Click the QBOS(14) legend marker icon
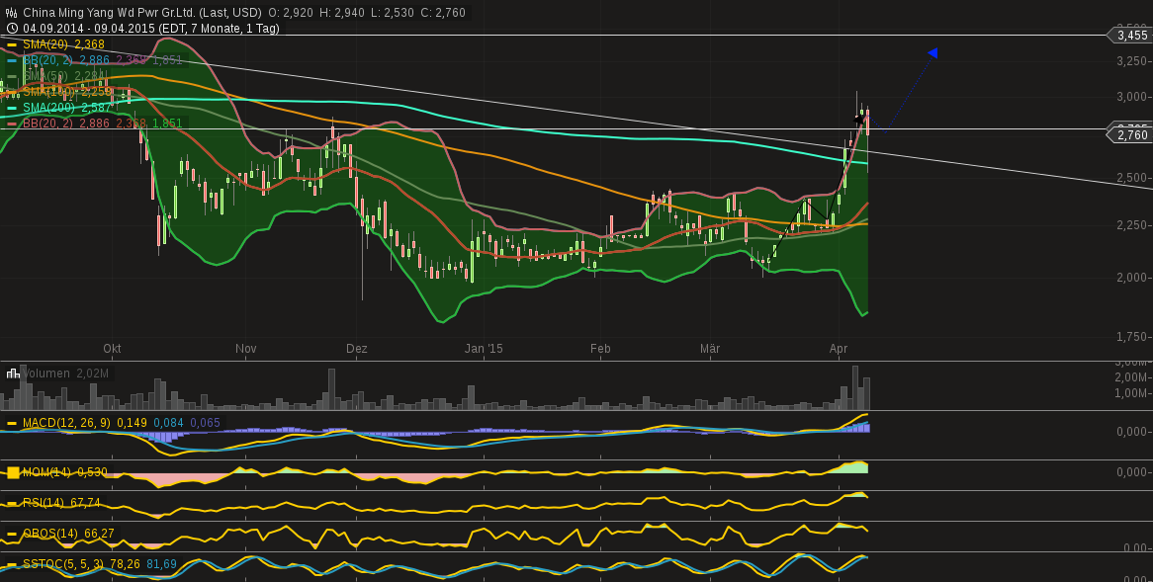 [12, 532]
